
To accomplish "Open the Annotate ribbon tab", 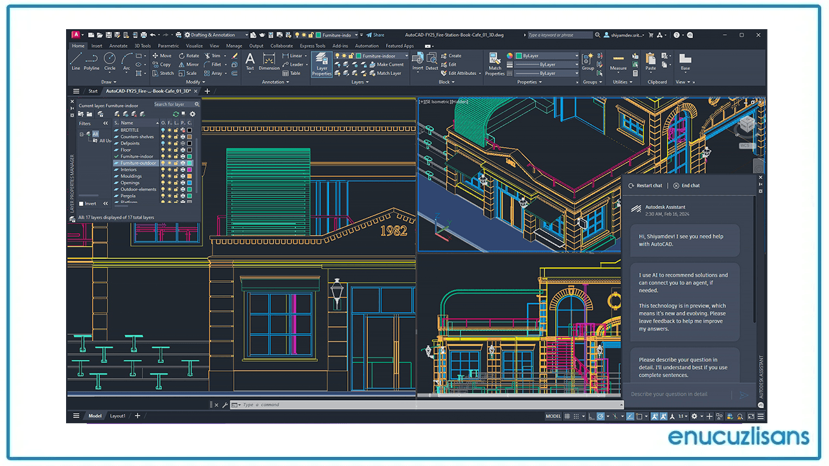I will [119, 46].
